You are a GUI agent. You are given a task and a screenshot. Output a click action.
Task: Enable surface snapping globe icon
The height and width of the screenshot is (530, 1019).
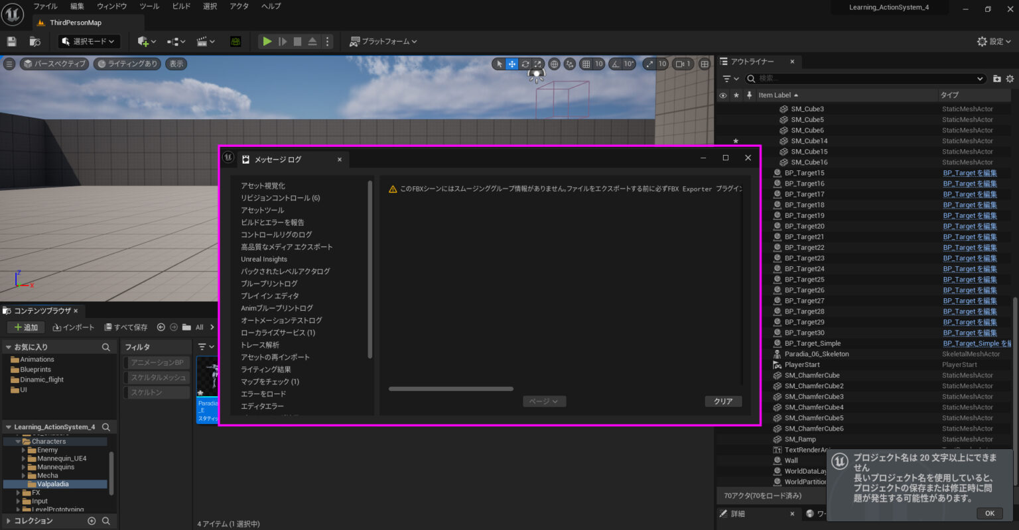[x=555, y=64]
